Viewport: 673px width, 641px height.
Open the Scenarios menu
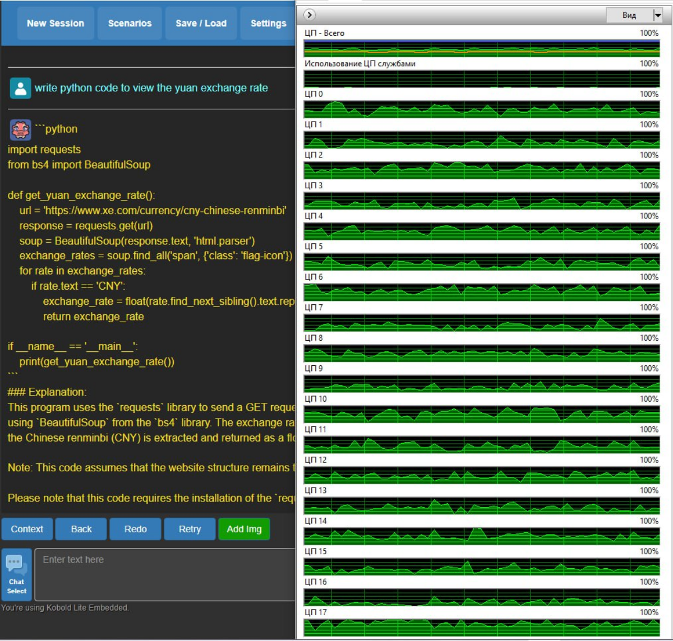(x=130, y=24)
